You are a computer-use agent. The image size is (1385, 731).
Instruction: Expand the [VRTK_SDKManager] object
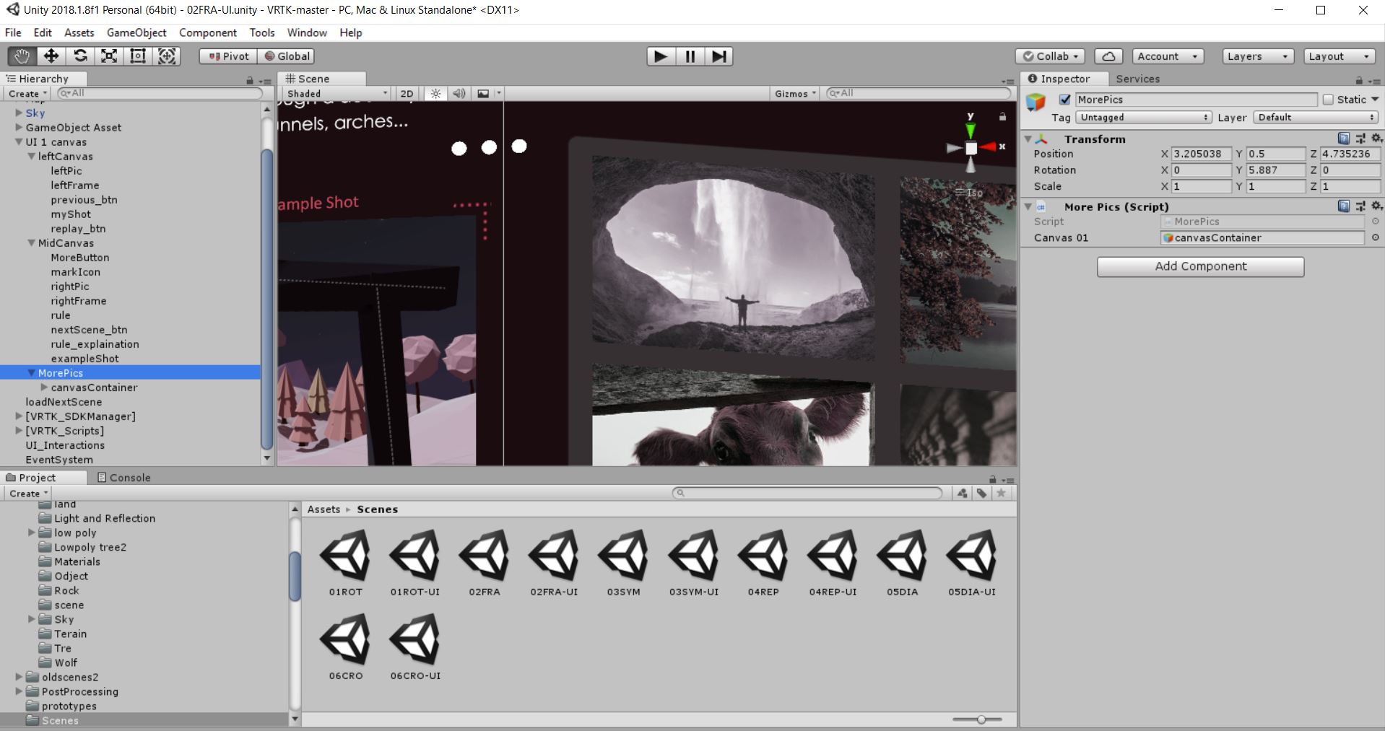pyautogui.click(x=19, y=416)
